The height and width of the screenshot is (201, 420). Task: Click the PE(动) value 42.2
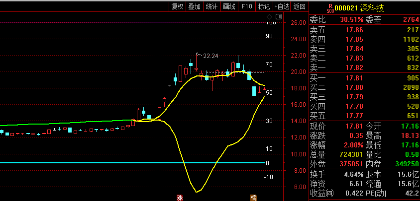point(412,193)
